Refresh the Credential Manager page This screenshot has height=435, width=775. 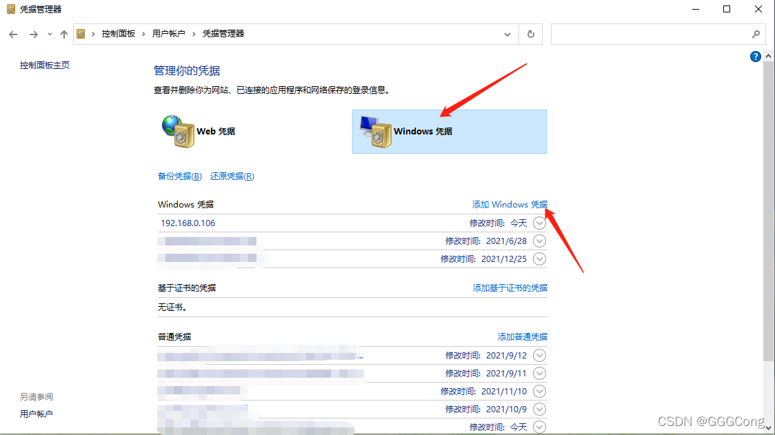pyautogui.click(x=530, y=34)
